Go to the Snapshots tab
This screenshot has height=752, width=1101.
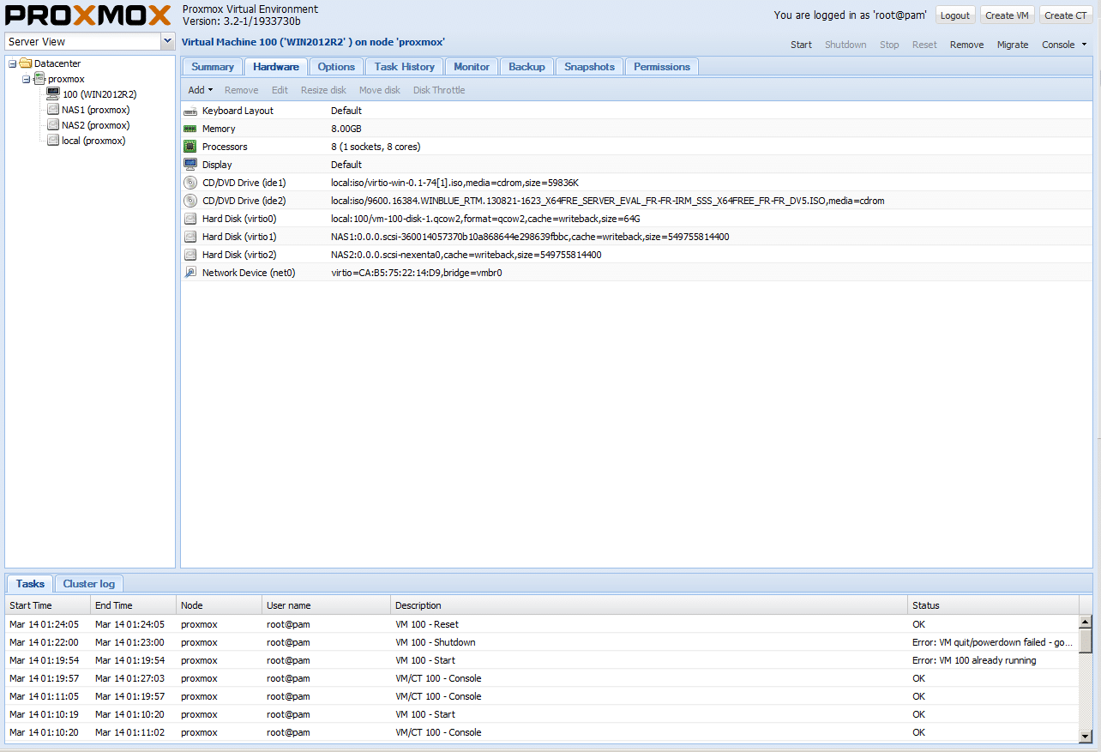[x=589, y=67]
